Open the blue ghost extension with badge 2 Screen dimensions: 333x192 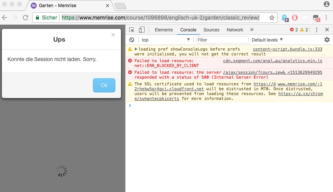pos(285,18)
